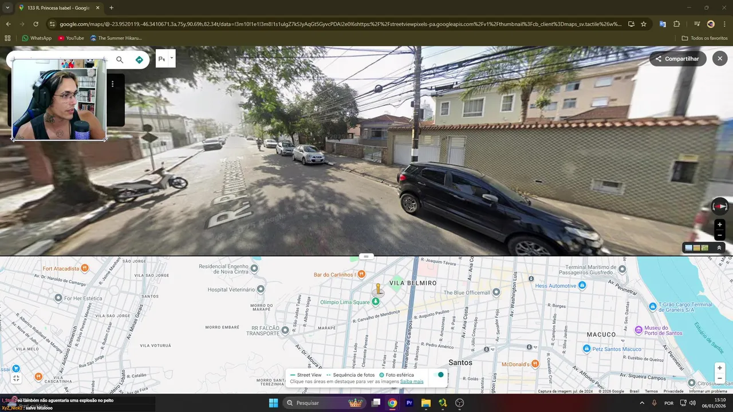The height and width of the screenshot is (412, 733).
Task: Zoom out the Street View image
Action: click(x=720, y=235)
